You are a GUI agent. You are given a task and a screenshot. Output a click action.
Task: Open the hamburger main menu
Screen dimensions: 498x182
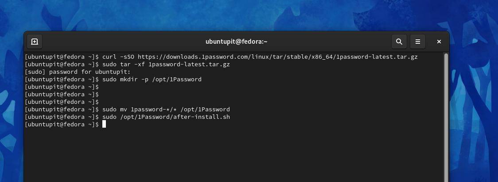click(417, 42)
